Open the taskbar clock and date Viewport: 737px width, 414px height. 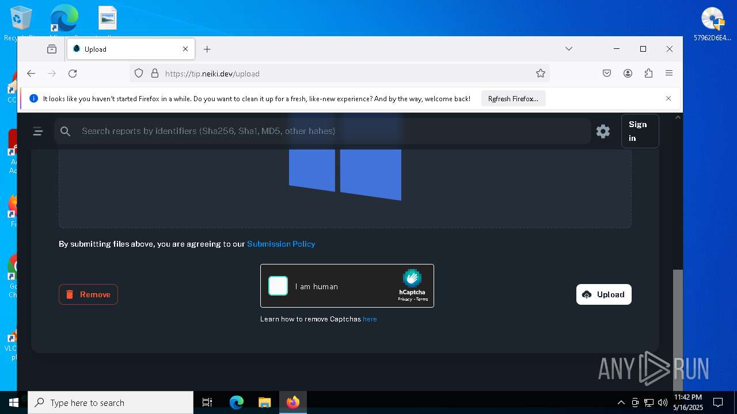(688, 402)
